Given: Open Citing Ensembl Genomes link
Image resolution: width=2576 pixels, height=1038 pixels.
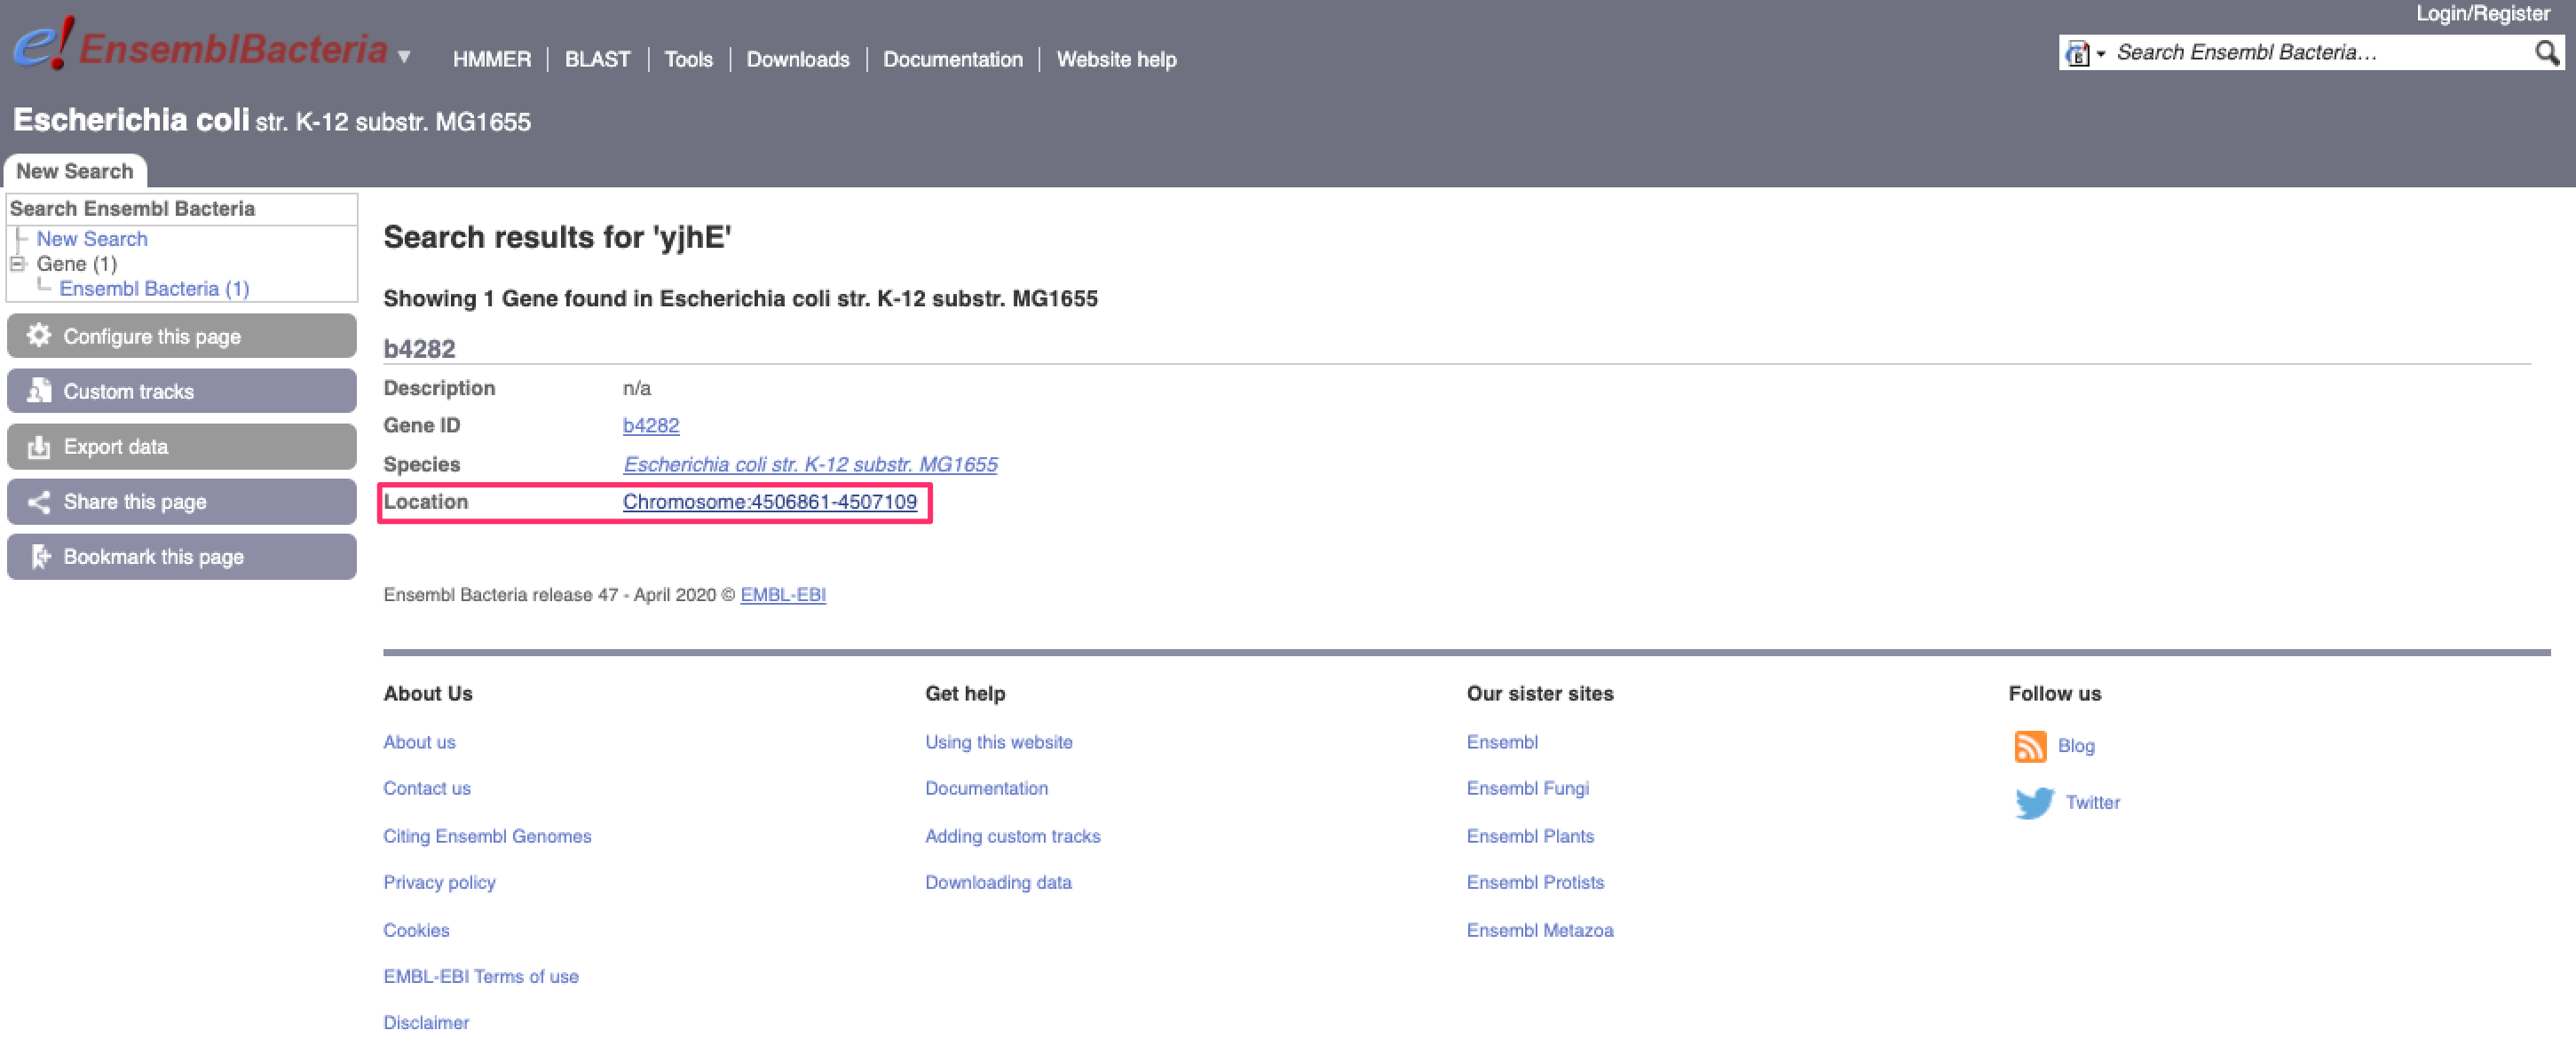Looking at the screenshot, I should pyautogui.click(x=487, y=836).
